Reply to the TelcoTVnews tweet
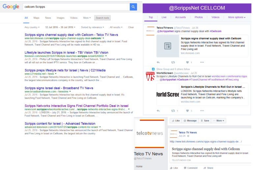This screenshot has height=170, width=253. click(x=158, y=62)
